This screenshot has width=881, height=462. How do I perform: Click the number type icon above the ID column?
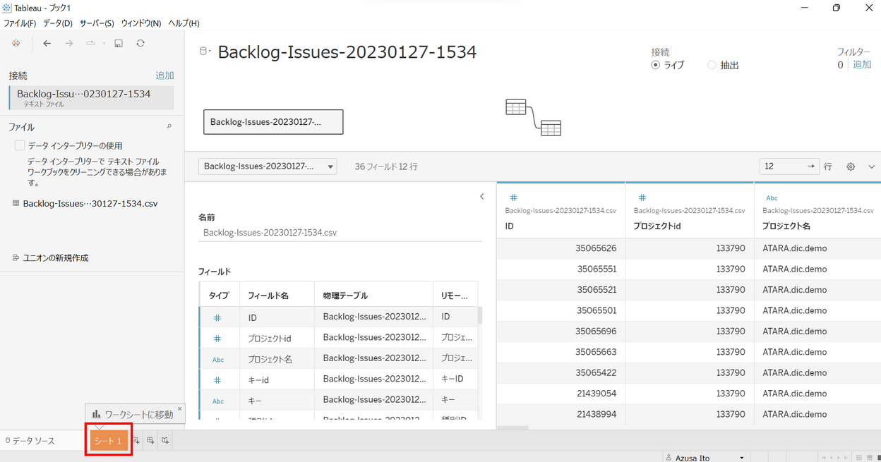click(x=513, y=198)
